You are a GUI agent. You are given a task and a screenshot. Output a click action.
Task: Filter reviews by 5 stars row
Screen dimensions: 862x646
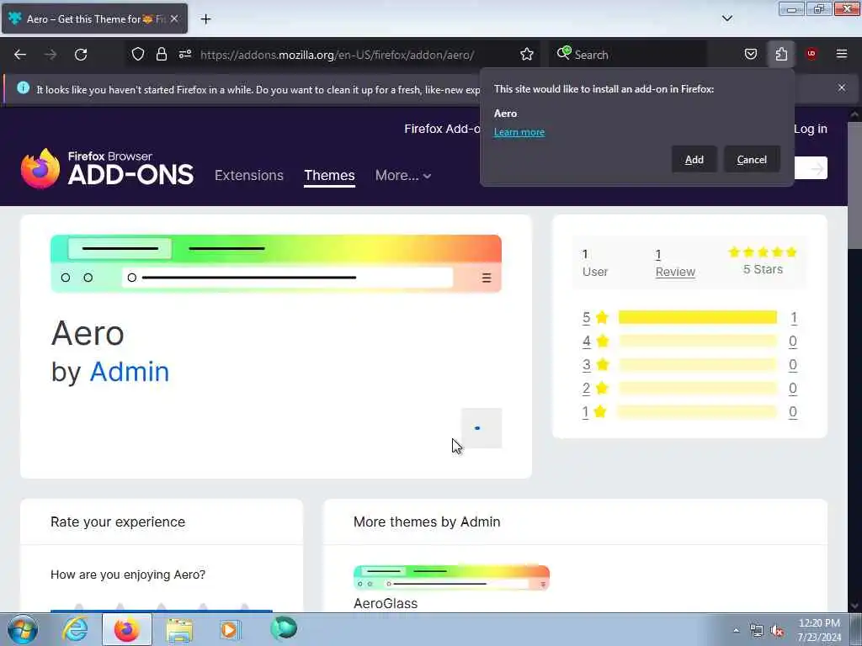click(x=689, y=317)
